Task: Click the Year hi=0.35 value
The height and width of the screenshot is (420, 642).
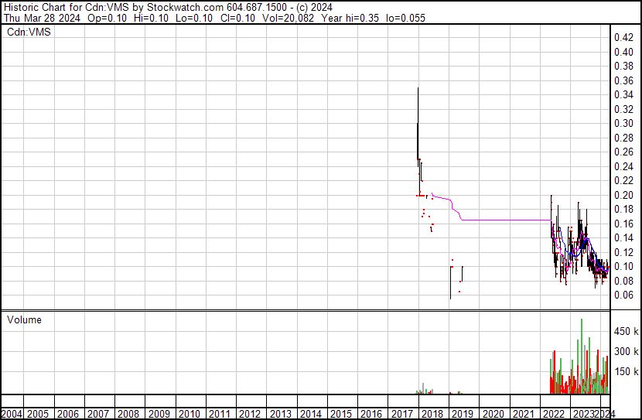Action: 350,18
